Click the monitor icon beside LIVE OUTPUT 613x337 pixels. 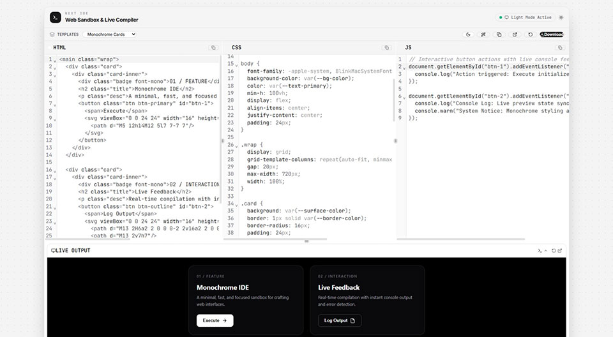53,251
